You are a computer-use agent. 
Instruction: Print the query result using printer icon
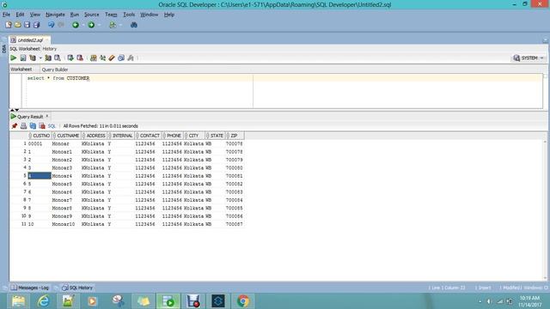(23, 126)
